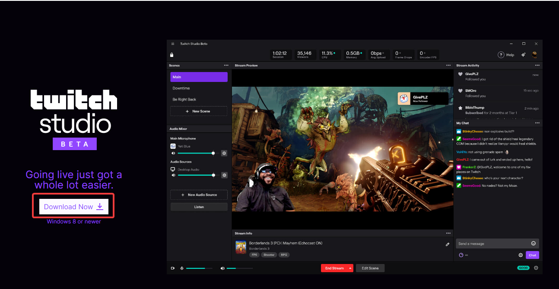Click the star icon next to BibleThump
The image size is (559, 289).
click(461, 108)
